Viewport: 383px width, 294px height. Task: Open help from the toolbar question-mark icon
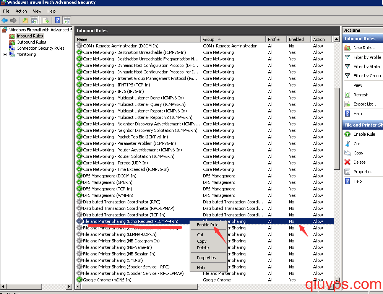click(x=57, y=21)
